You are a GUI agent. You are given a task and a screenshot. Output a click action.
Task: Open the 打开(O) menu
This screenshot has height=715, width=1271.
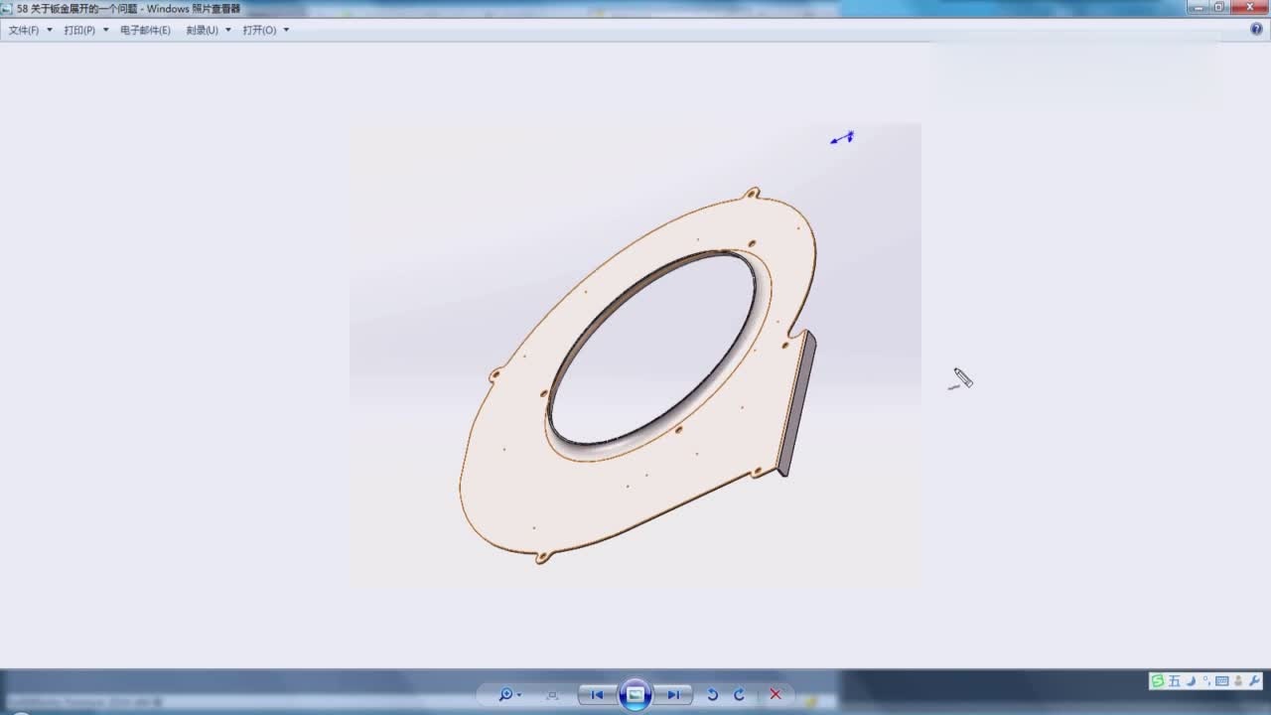266,30
